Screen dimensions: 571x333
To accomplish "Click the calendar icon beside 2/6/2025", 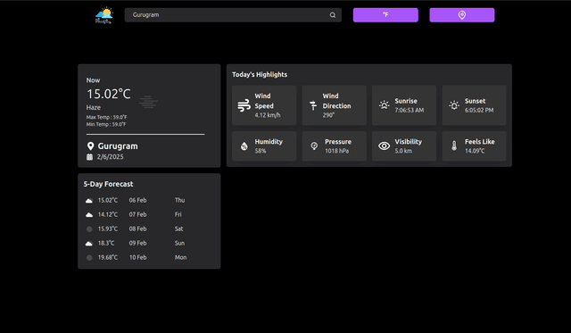I will click(x=89, y=157).
